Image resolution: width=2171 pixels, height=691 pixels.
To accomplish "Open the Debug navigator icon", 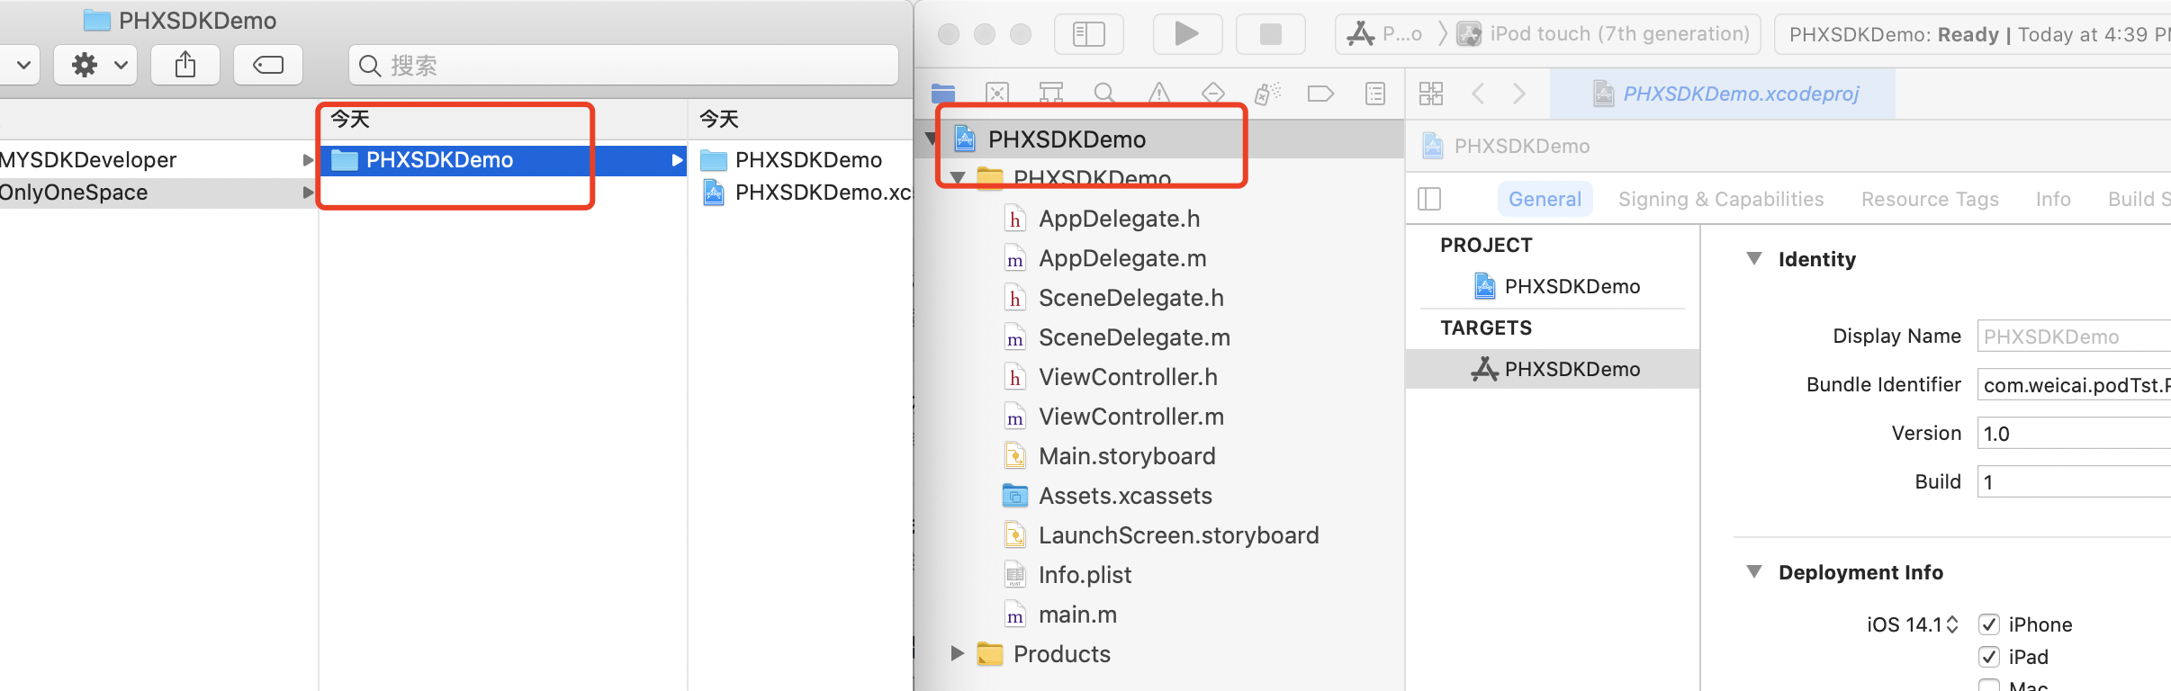I will (1267, 93).
